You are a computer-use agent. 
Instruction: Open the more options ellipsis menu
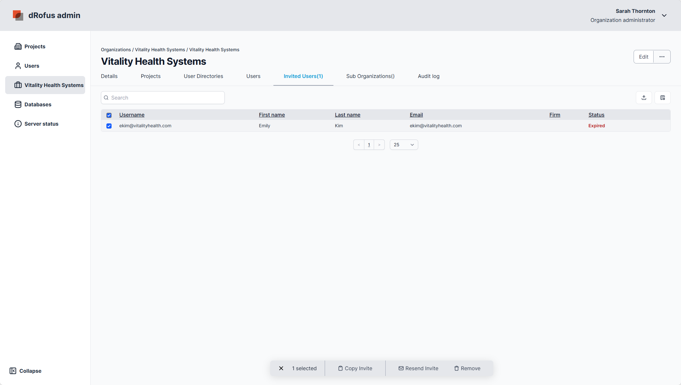coord(662,57)
